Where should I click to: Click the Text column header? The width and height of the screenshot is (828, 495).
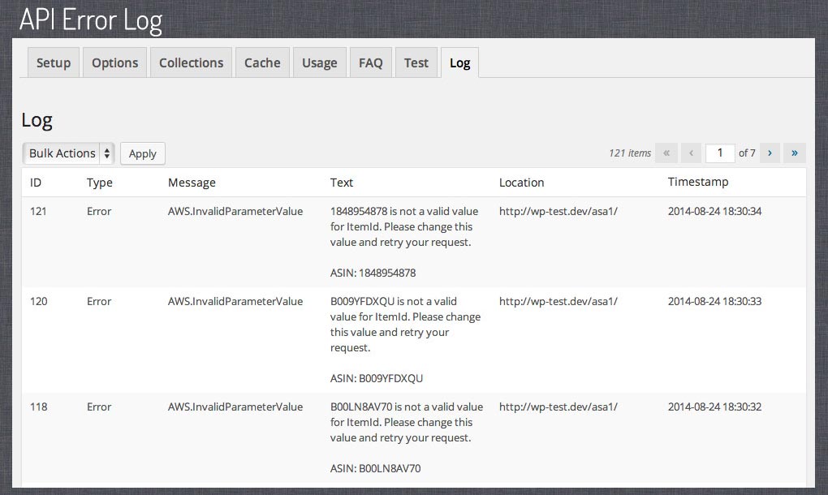[342, 183]
